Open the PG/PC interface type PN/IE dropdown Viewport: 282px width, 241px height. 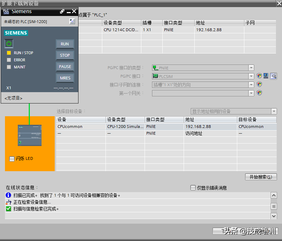251,68
